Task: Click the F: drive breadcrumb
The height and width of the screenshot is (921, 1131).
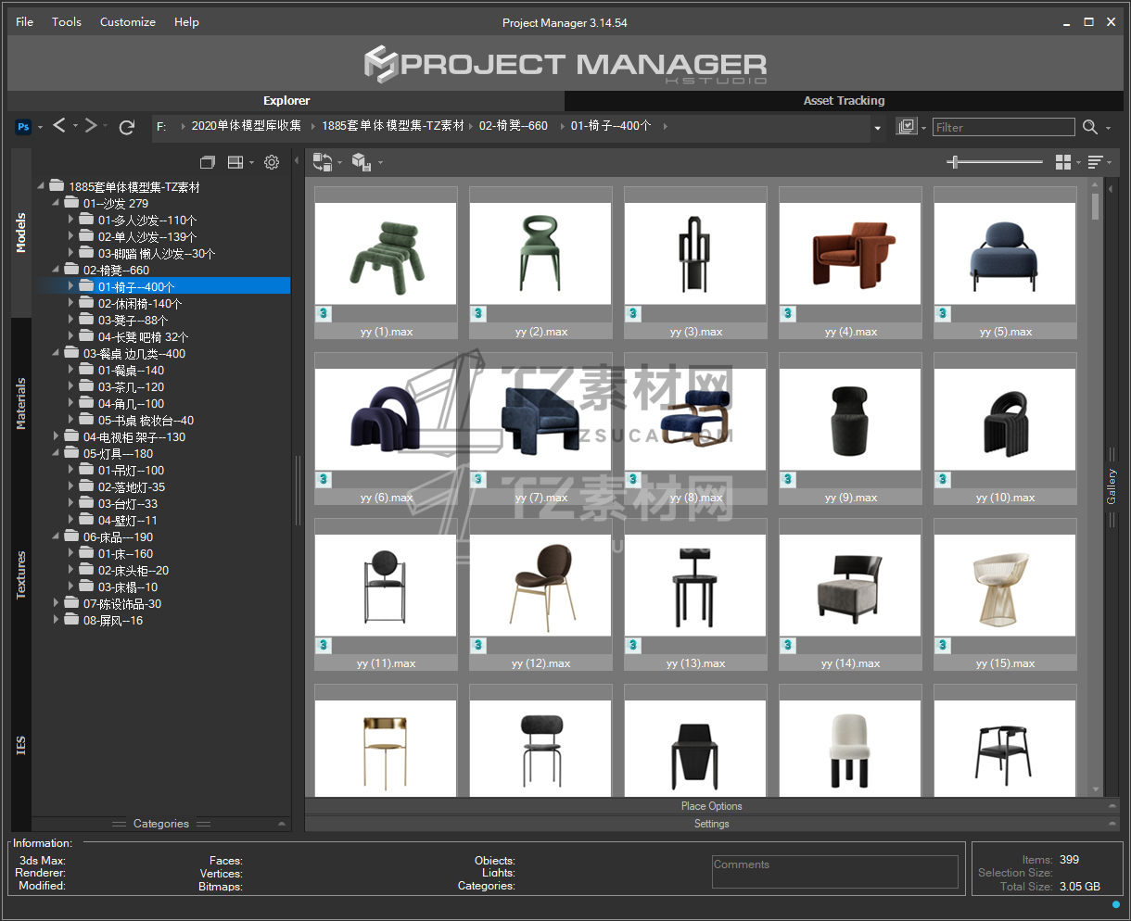Action: [161, 126]
